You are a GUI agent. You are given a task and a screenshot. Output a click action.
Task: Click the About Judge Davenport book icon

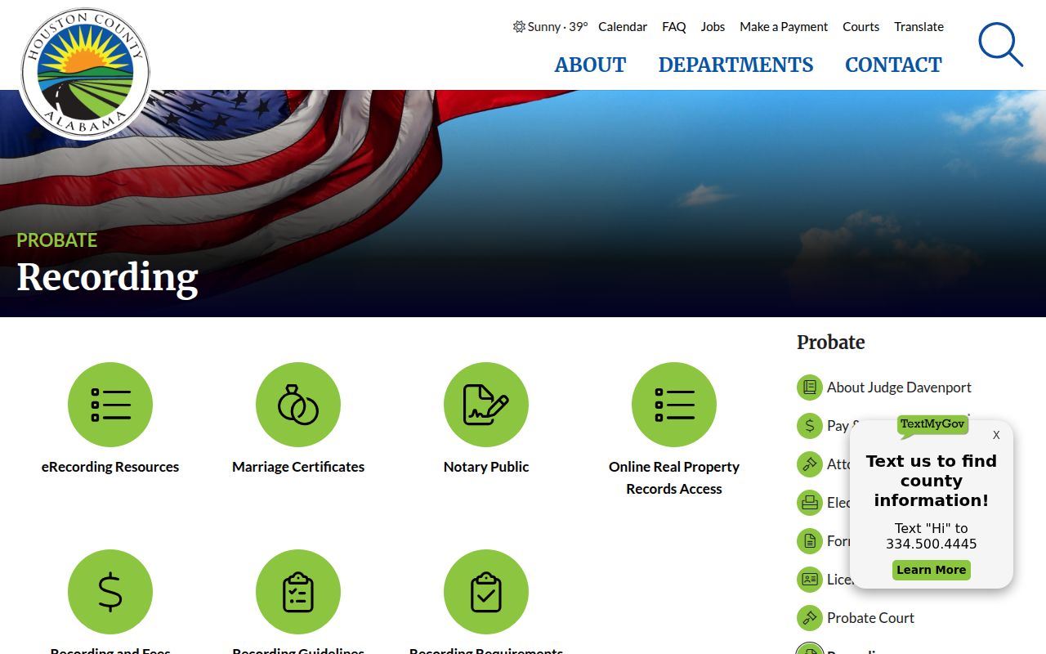(x=810, y=387)
